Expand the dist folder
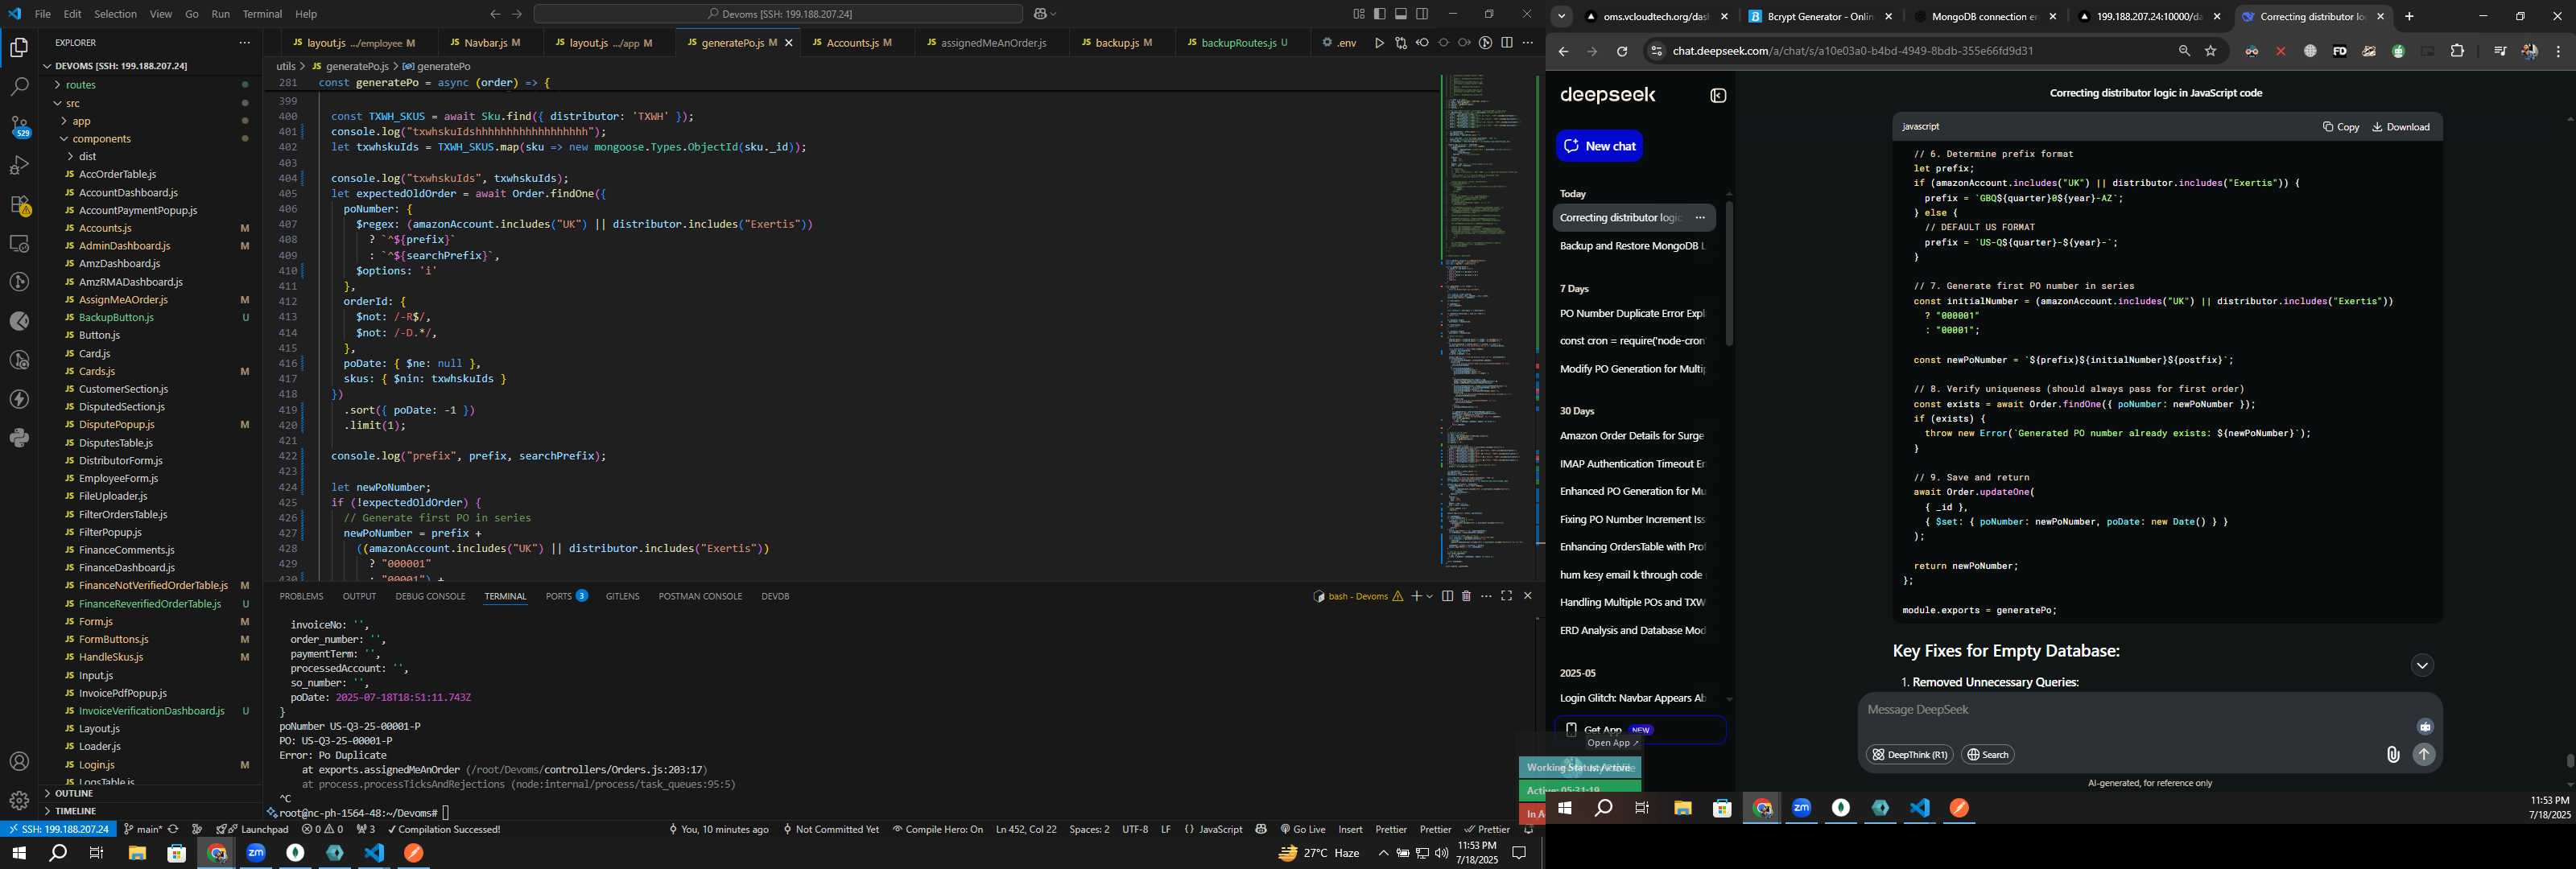The width and height of the screenshot is (2576, 869). [x=87, y=157]
